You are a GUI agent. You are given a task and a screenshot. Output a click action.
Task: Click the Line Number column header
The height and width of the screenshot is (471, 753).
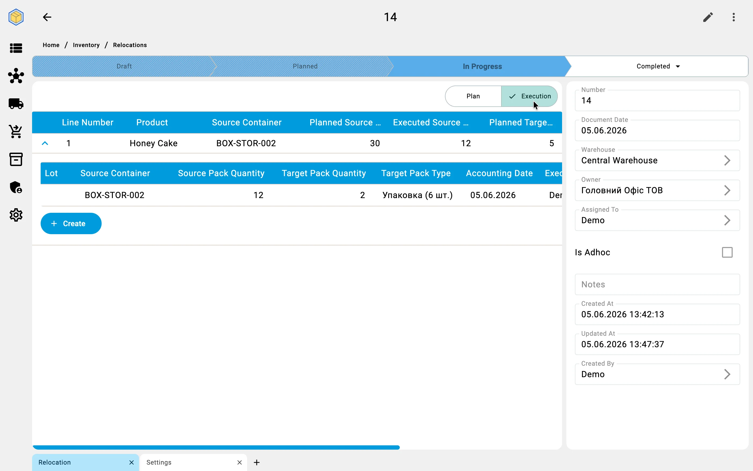tap(87, 122)
